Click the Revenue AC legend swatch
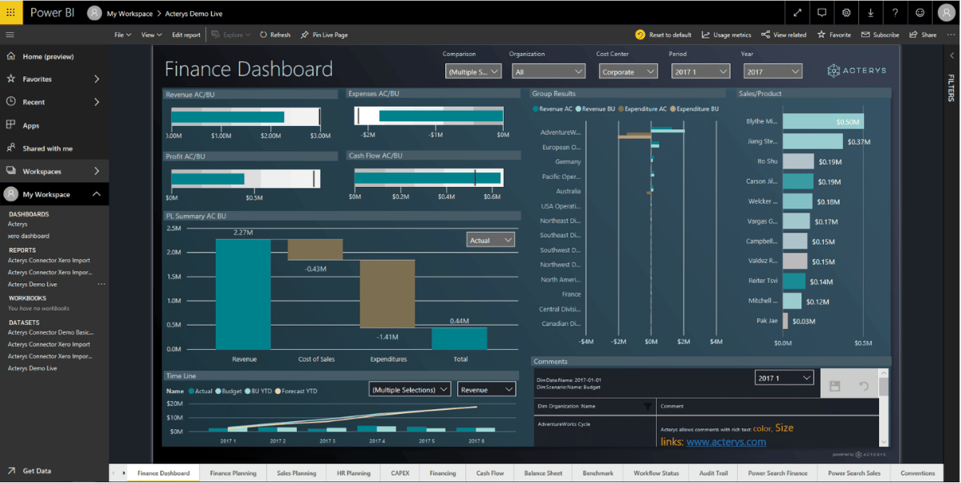Viewport: 961px width, 483px height. point(536,109)
